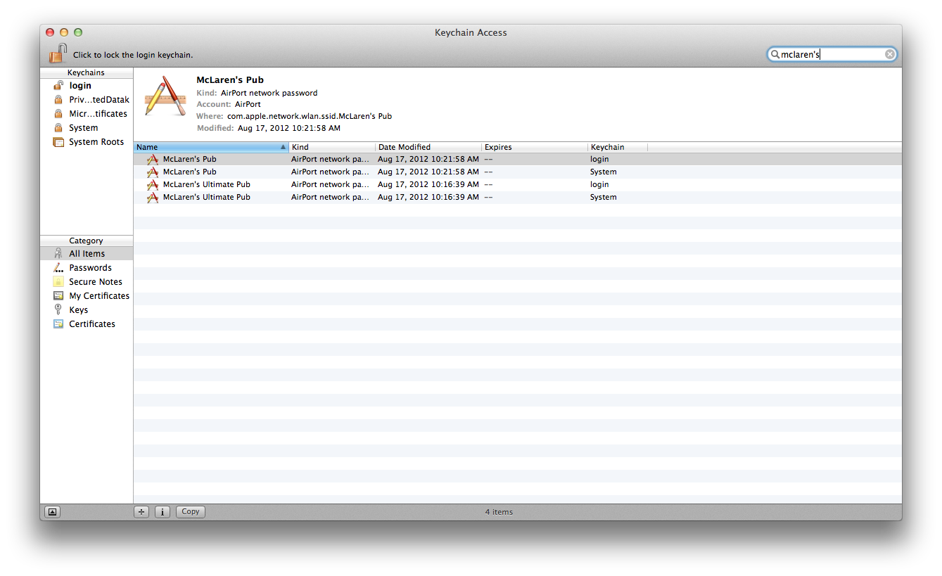Click the key icon beside Keys category
Screen dimensions: 942x576
(58, 310)
